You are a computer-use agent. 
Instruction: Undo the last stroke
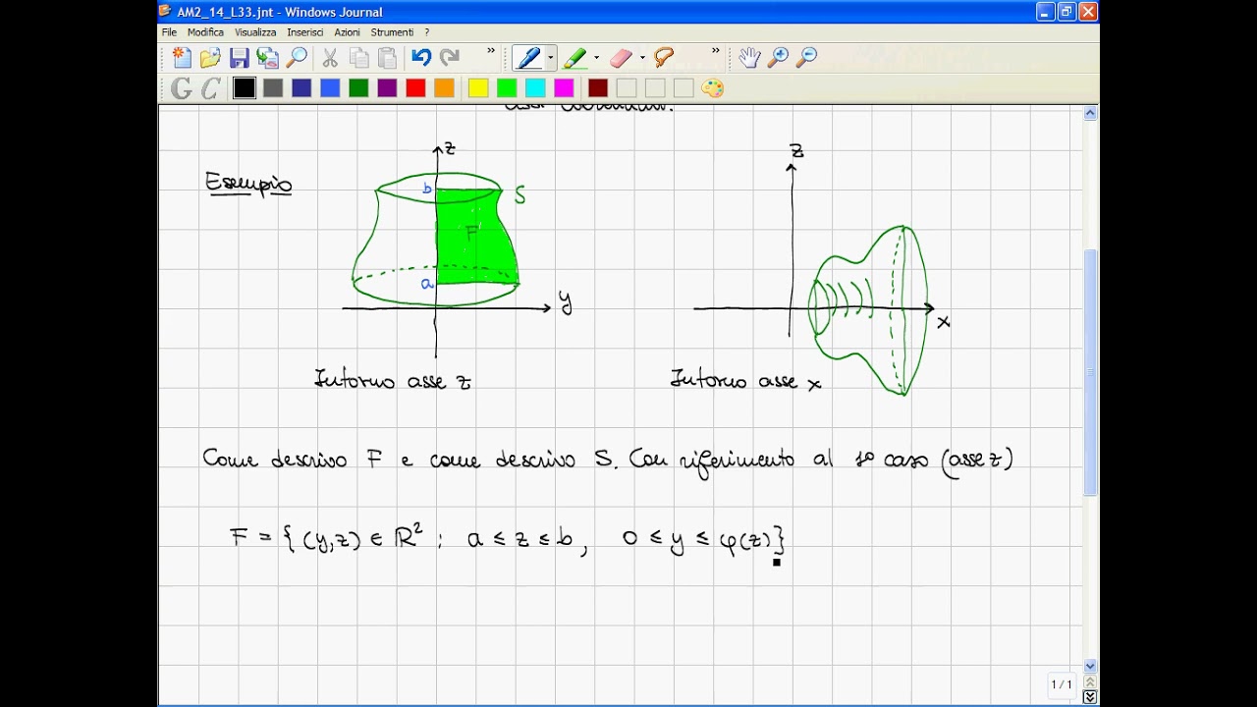tap(421, 58)
